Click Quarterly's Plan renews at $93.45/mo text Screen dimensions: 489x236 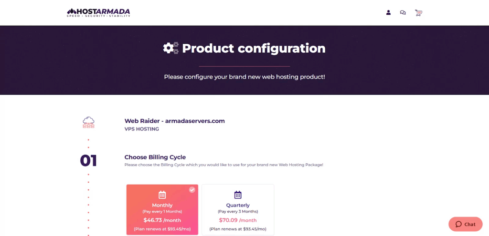(x=238, y=229)
